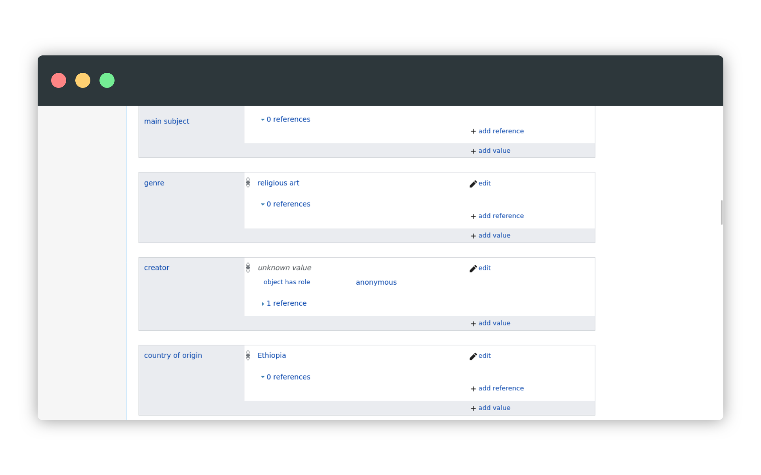761x475 pixels.
Task: Click the pencil edit icon for creator
Action: pyautogui.click(x=473, y=268)
